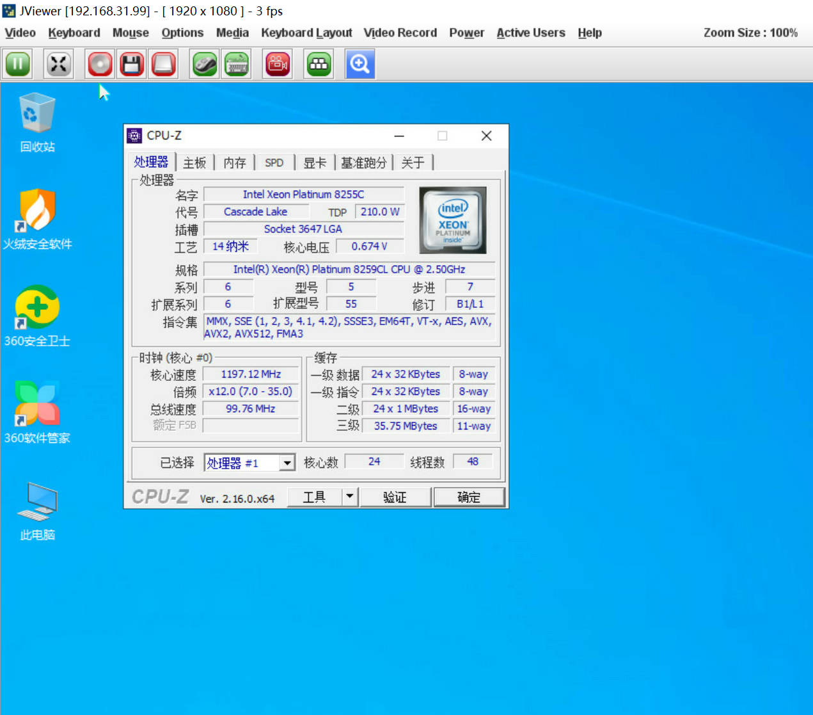Click the 线程数 value 48
Screen dimensions: 813x715
pos(473,462)
